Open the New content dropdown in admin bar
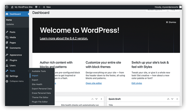 47,7
